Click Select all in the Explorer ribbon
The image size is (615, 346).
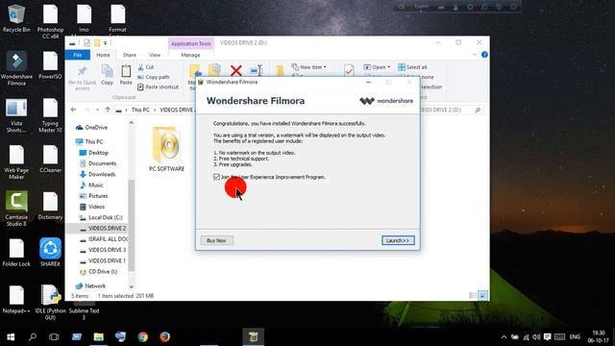click(x=412, y=67)
